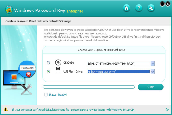Click the 'Windows Password Key' title text
172x115 pixels.
(40, 10)
